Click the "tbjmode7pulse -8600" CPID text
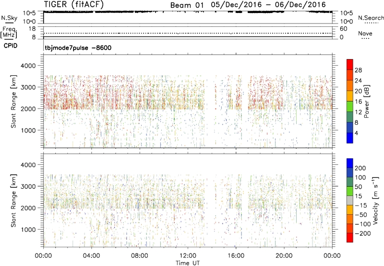 coord(78,48)
